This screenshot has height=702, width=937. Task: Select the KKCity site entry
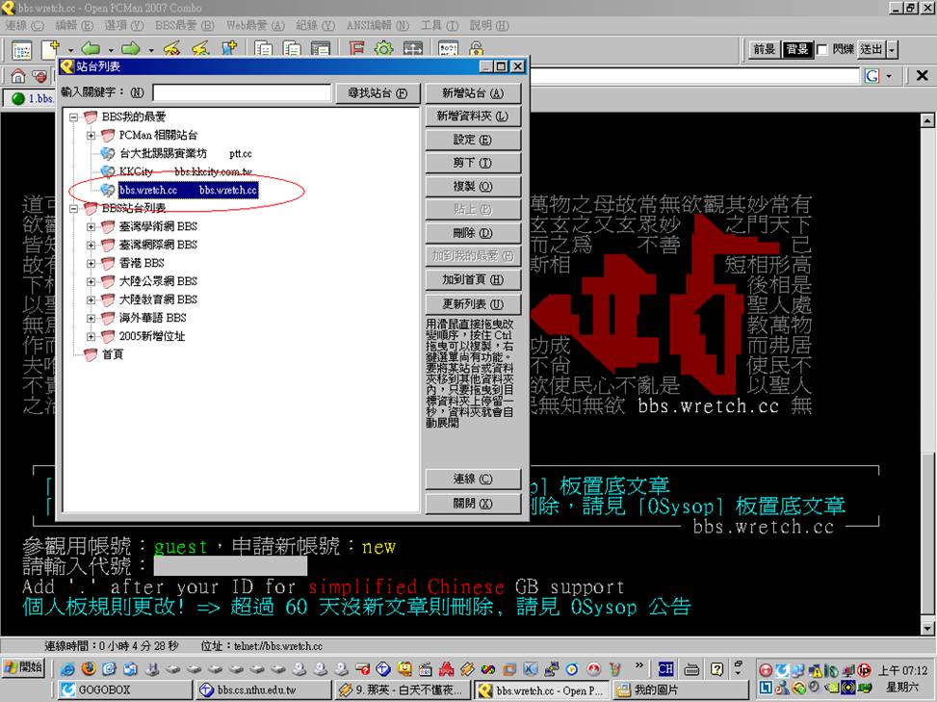136,171
